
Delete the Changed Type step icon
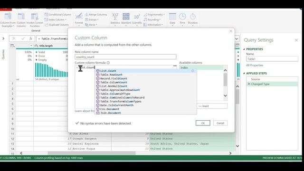(249, 84)
